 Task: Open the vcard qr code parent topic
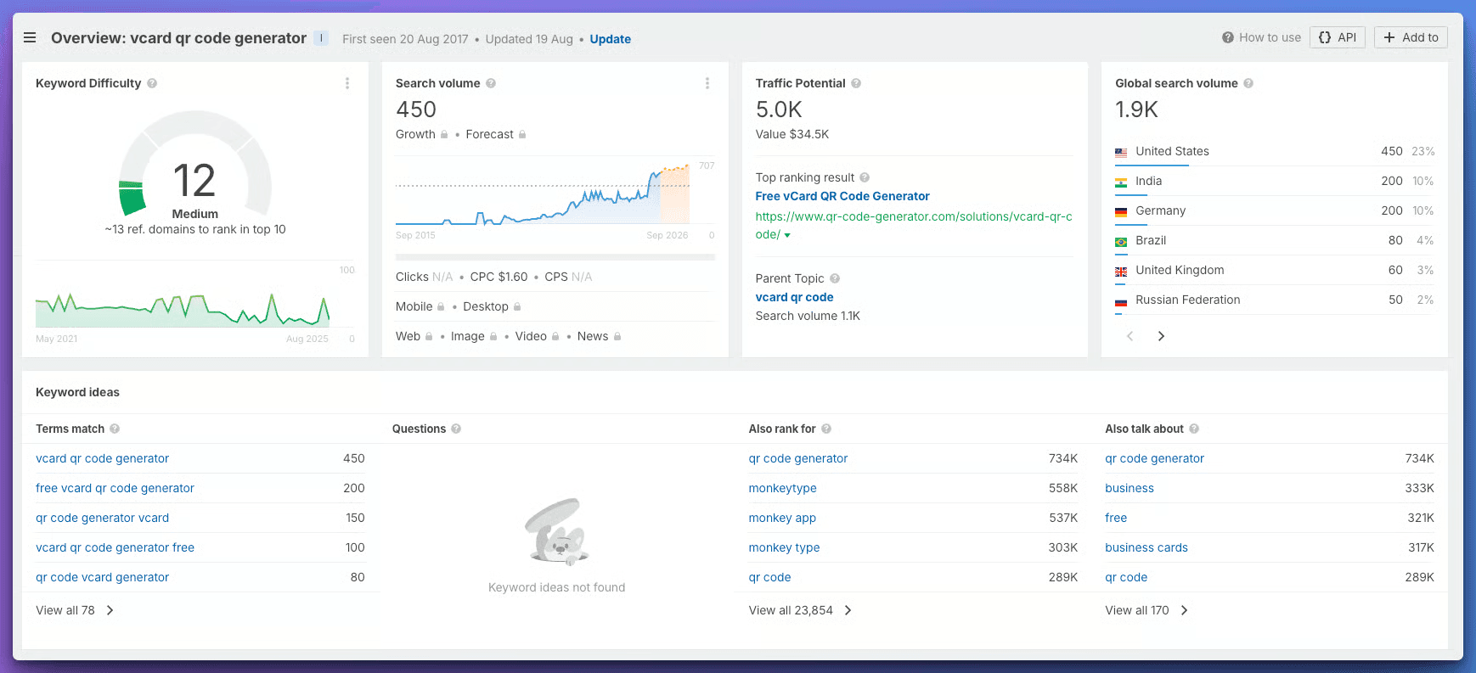click(794, 297)
